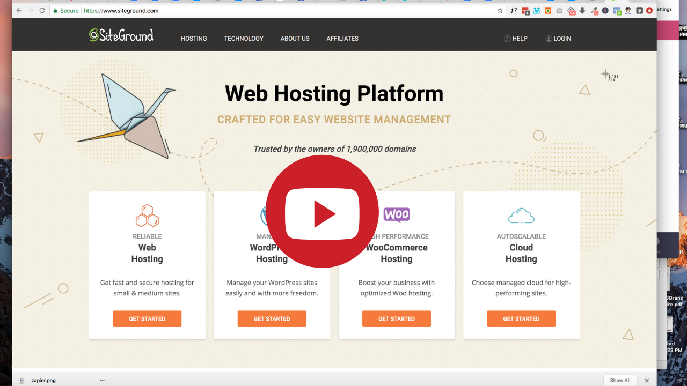687x386 pixels.
Task: Bookmark this page with the star icon
Action: tap(500, 10)
